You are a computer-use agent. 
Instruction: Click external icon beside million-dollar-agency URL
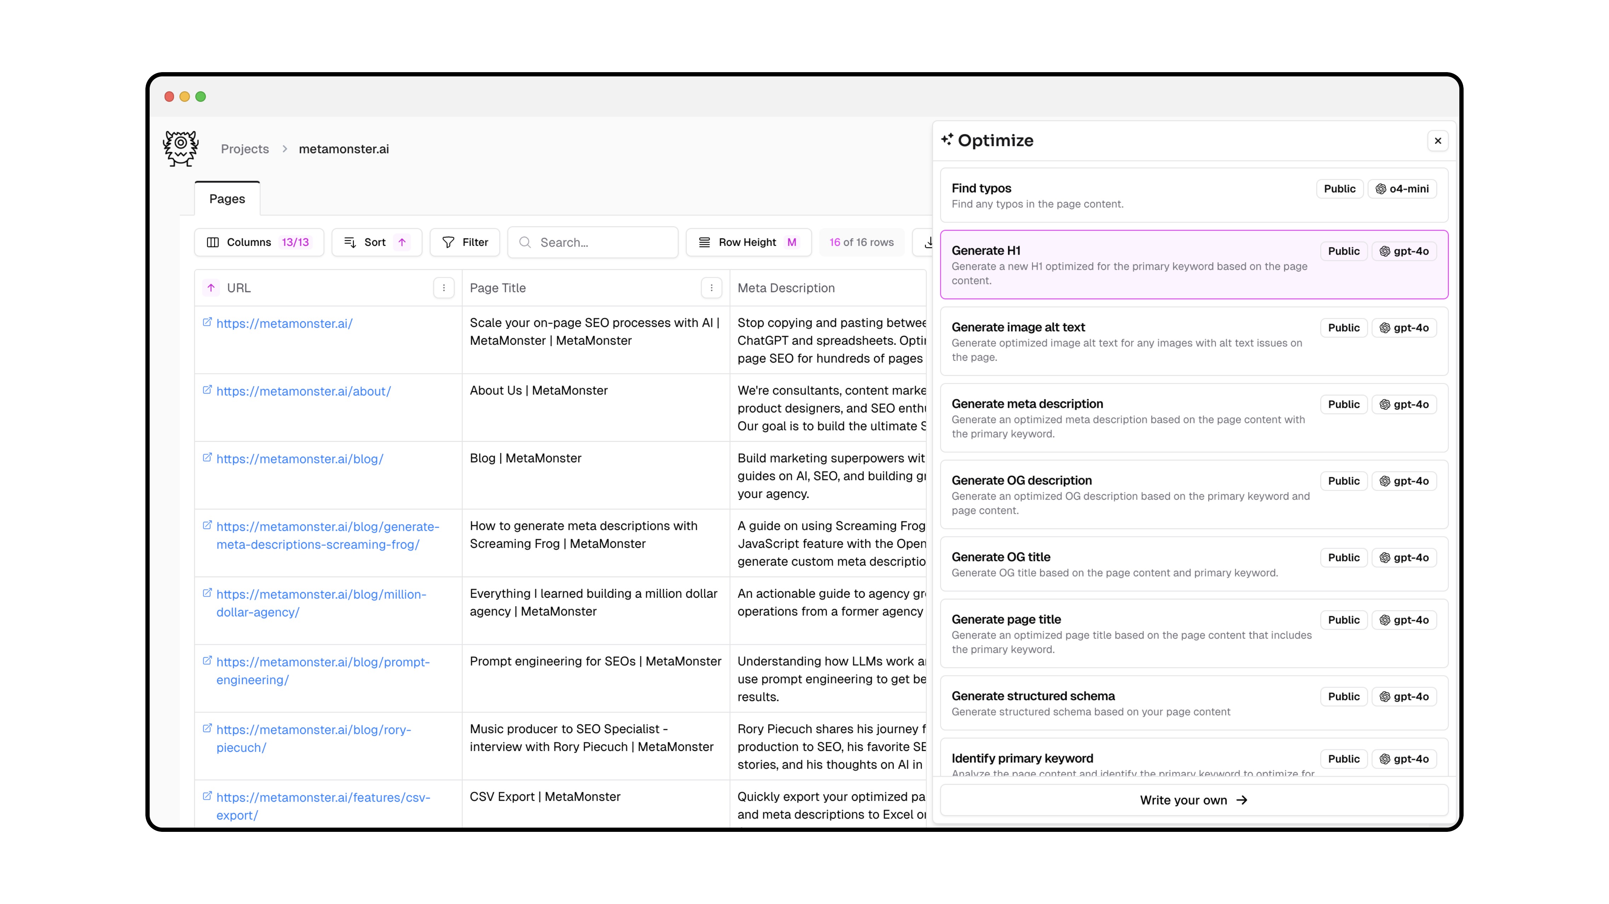click(207, 593)
